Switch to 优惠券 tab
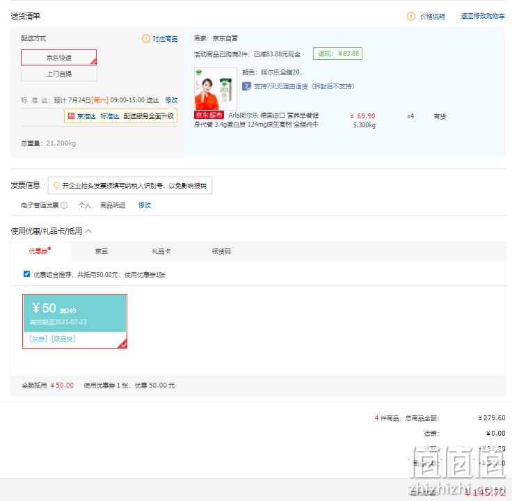This screenshot has width=512, height=501. [40, 250]
